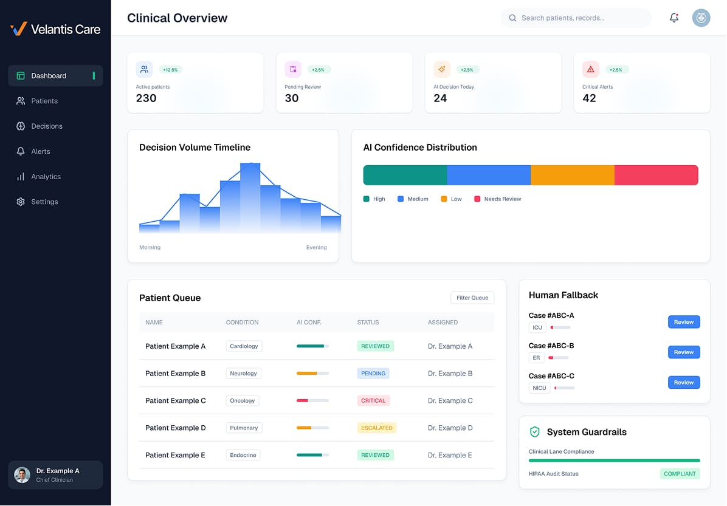Click the PENDING status badge
This screenshot has height=506, width=727.
point(373,374)
